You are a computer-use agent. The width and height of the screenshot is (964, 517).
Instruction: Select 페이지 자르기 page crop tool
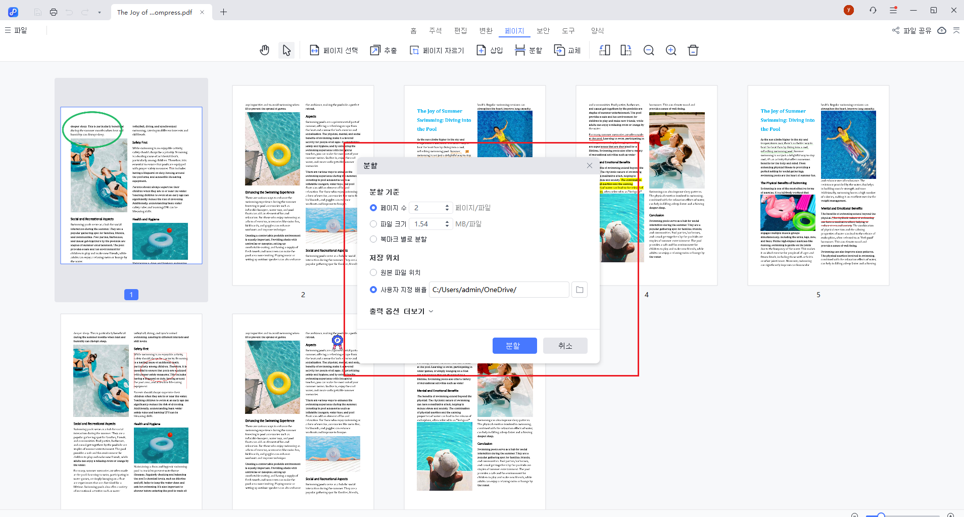[436, 50]
